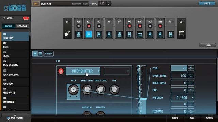Toggle the OD on/off indicator
This screenshot has height=122, width=218.
point(99,26)
